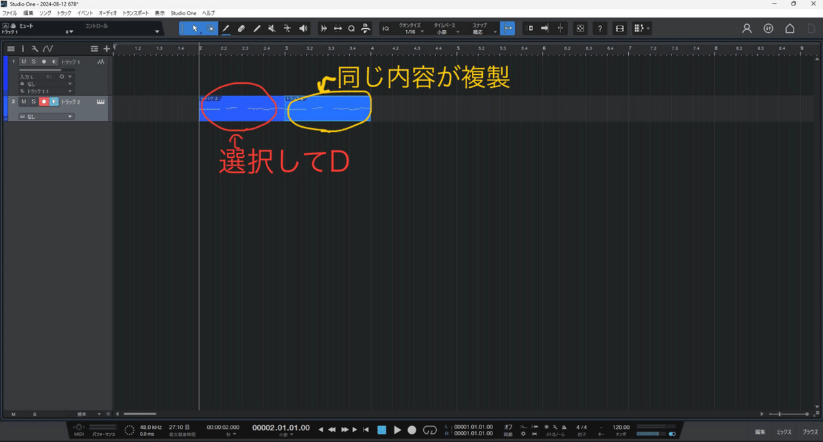Select the Paint tool in the toolbar

click(x=226, y=28)
